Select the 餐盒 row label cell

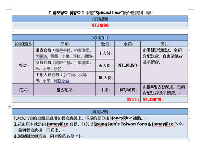point(23,65)
